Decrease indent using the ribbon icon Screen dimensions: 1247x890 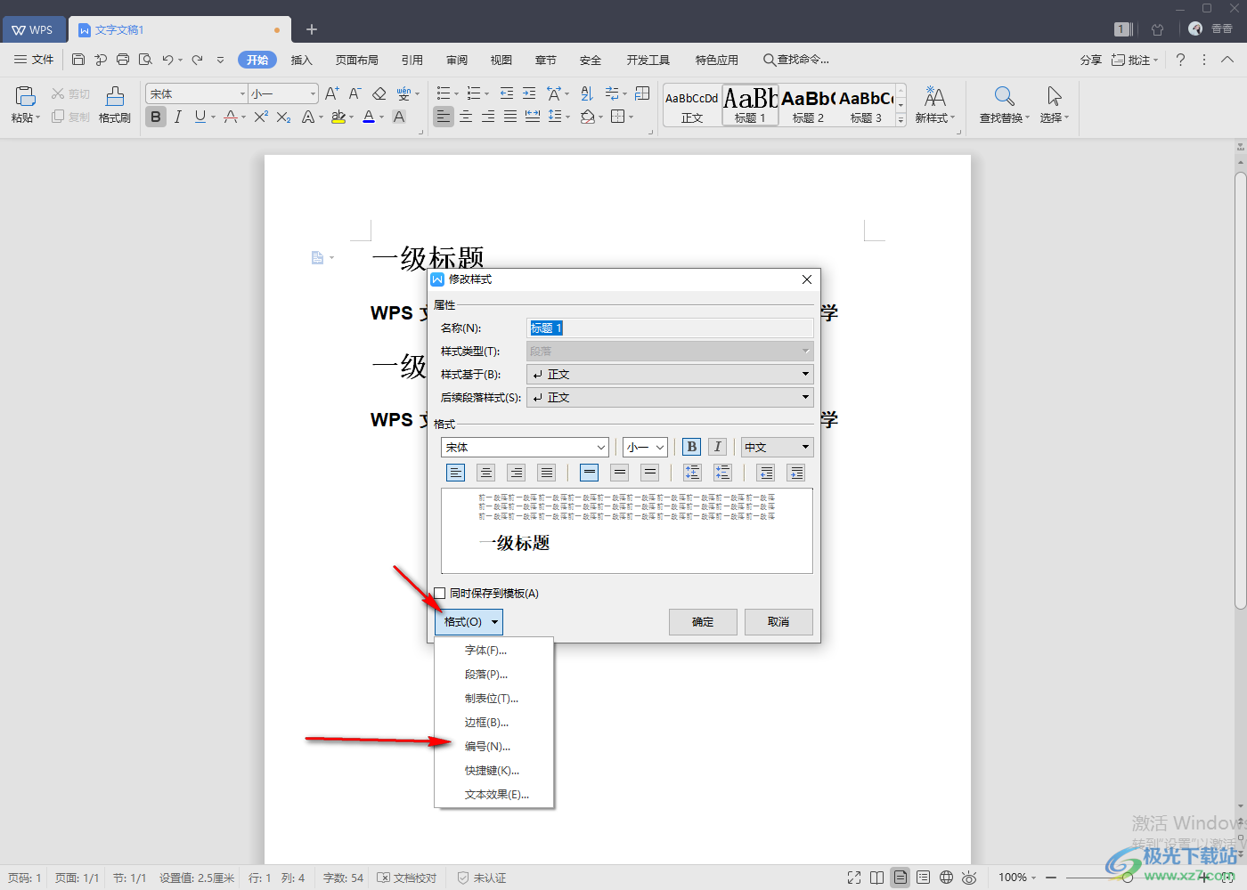(x=507, y=93)
